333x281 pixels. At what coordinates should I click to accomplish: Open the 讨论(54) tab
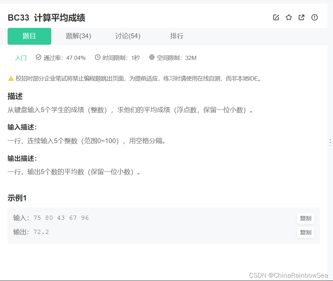coord(128,36)
